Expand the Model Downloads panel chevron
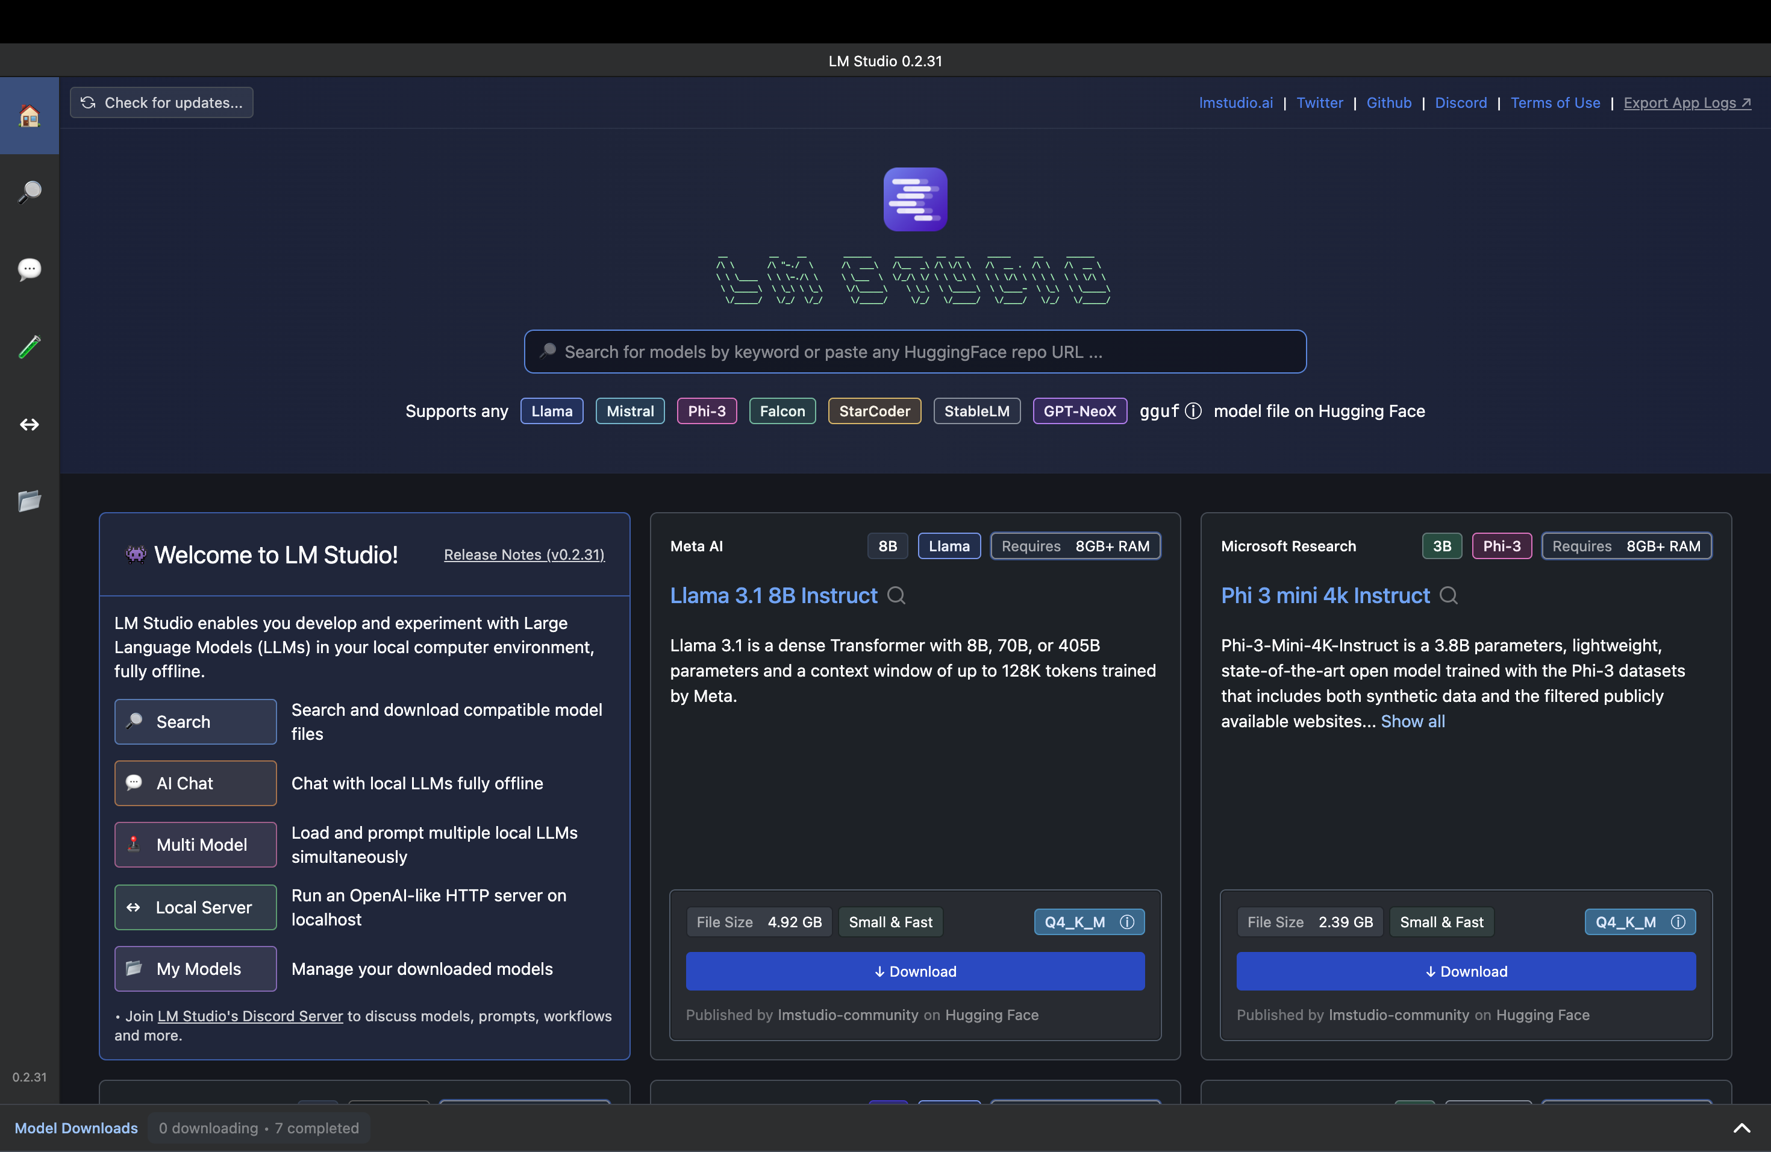This screenshot has width=1771, height=1152. [x=1741, y=1128]
